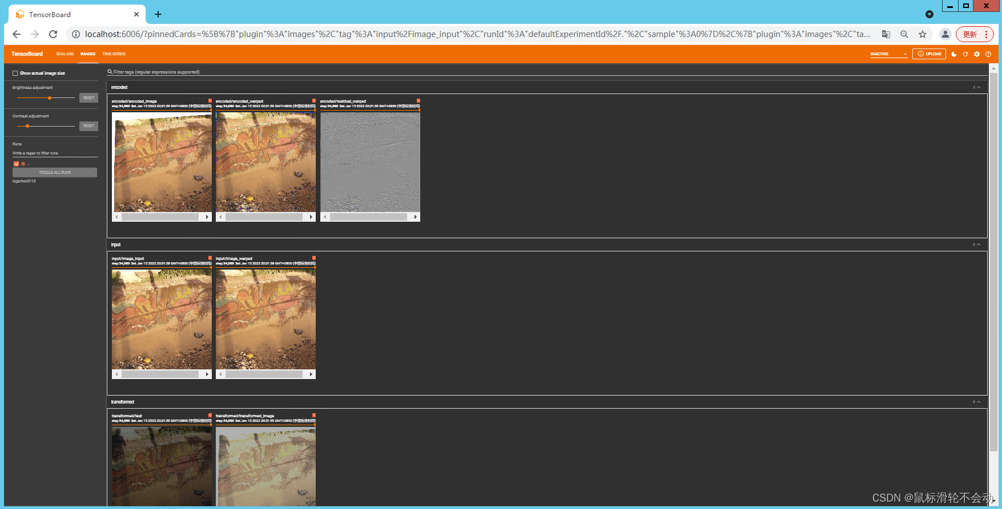Pin the encoded/encoded_image card
Screen dimensions: 1002x509
210,101
